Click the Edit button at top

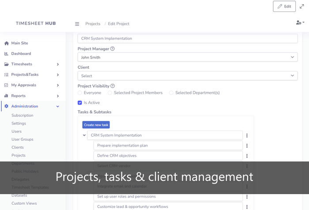tap(284, 6)
